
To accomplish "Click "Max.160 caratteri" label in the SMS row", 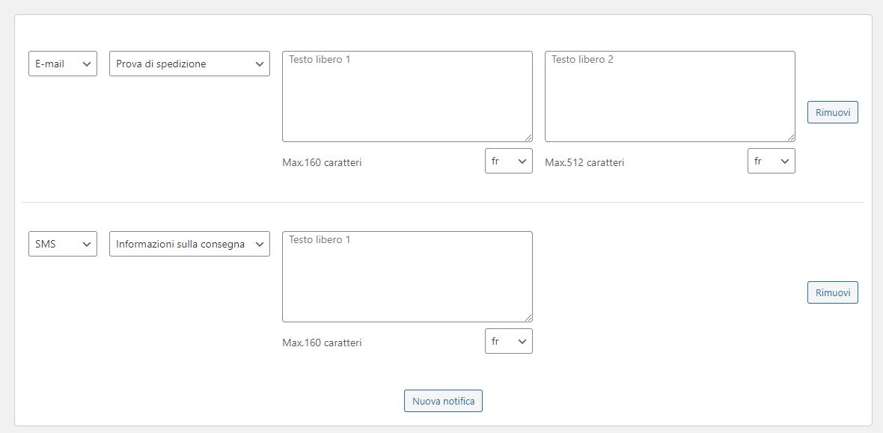I will click(x=321, y=343).
